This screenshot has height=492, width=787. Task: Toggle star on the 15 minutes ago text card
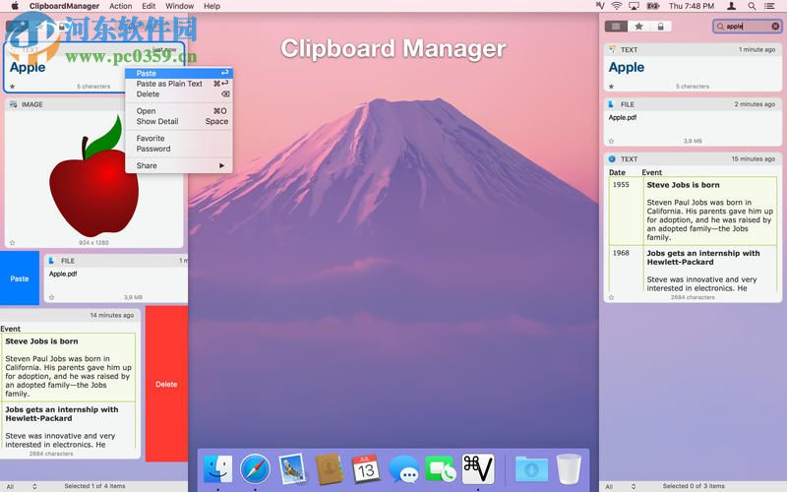coord(611,297)
